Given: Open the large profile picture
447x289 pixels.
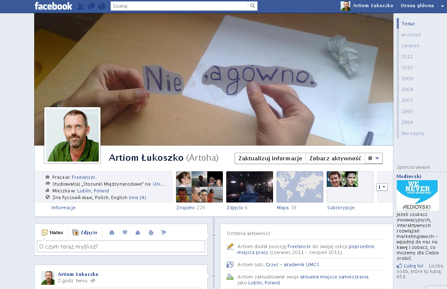Looking at the screenshot, I should point(73,135).
